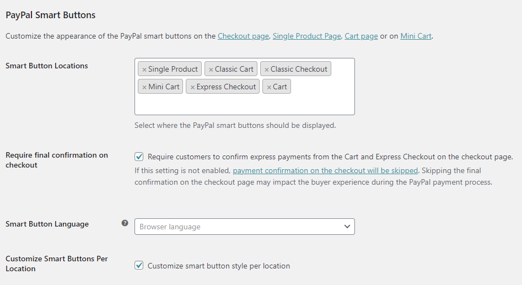Viewport: 522px width, 285px height.
Task: Open payment confirmation on checkout skipped link
Action: click(x=325, y=170)
